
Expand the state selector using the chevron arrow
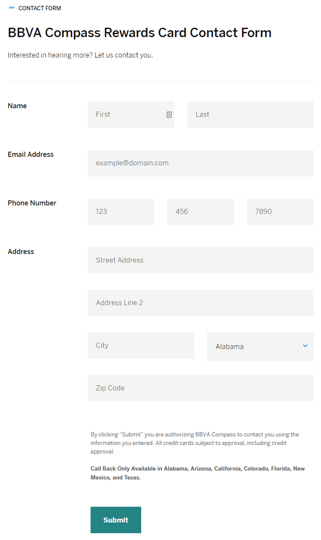[305, 346]
